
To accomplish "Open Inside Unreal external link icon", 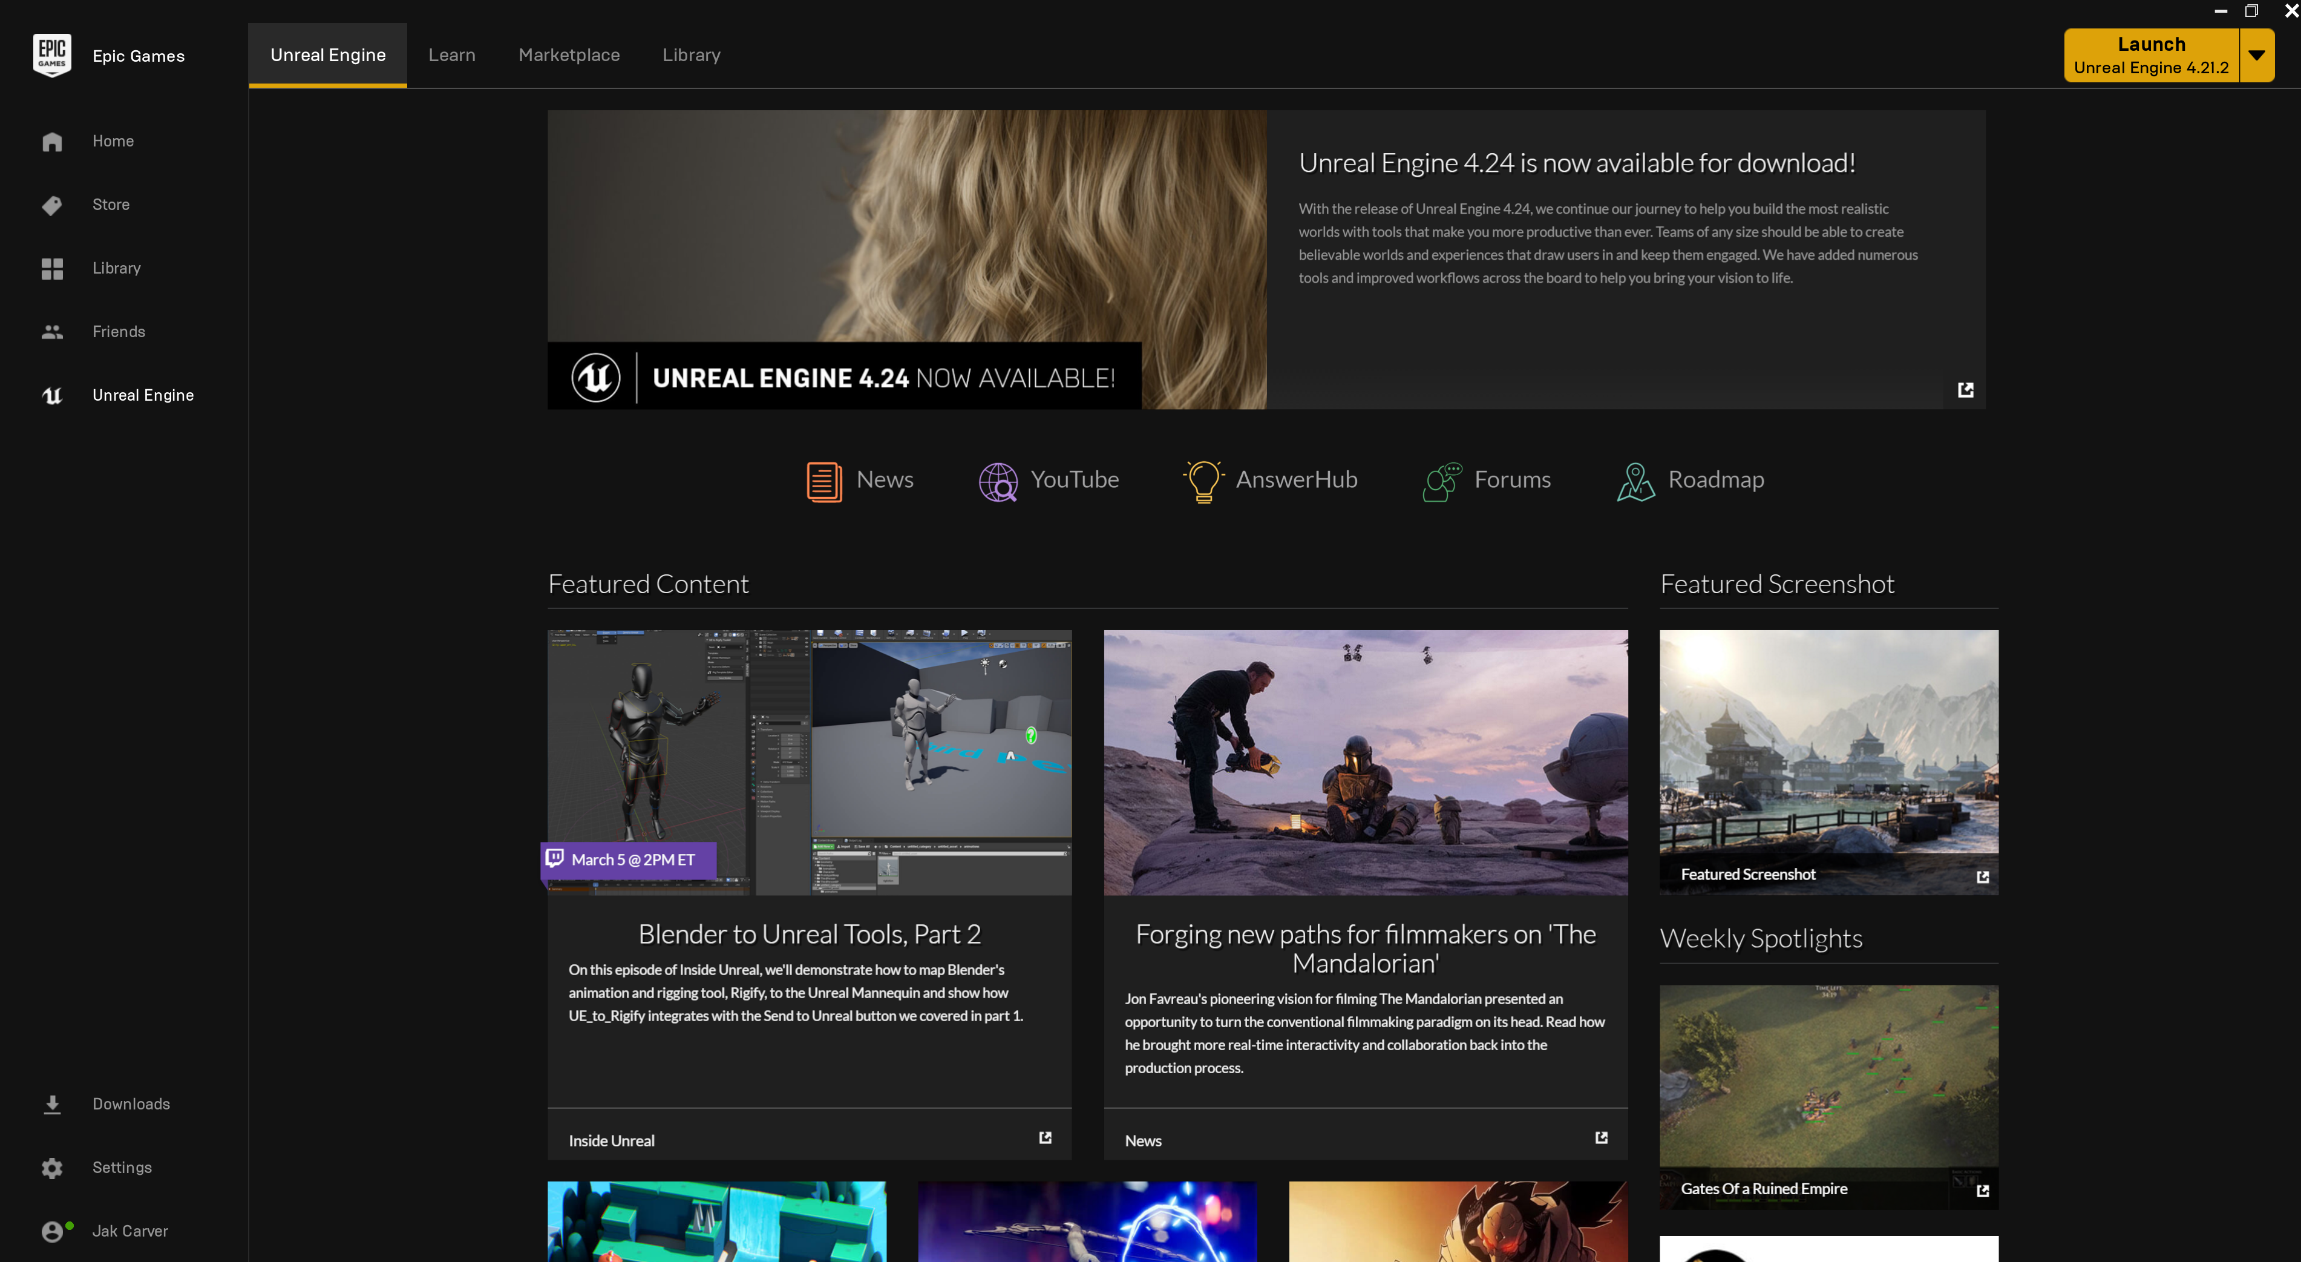I will click(1045, 1138).
